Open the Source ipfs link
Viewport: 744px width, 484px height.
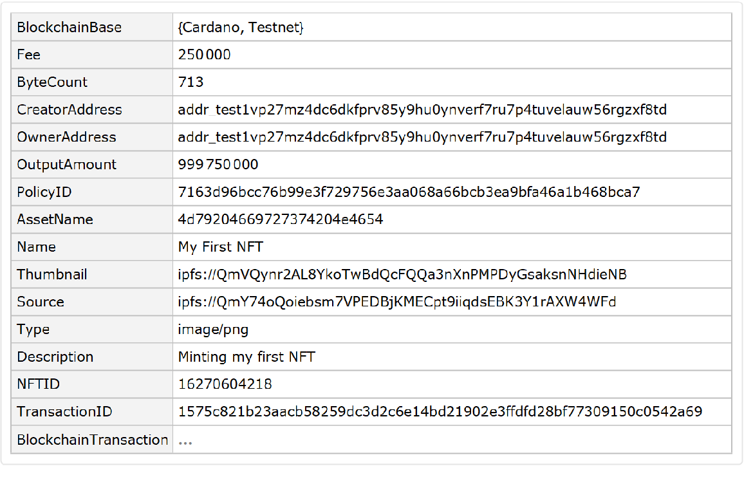point(396,302)
